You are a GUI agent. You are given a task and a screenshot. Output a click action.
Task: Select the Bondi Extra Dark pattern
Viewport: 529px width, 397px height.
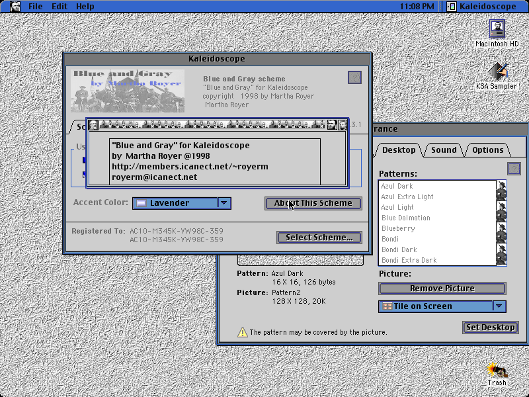pos(437,260)
